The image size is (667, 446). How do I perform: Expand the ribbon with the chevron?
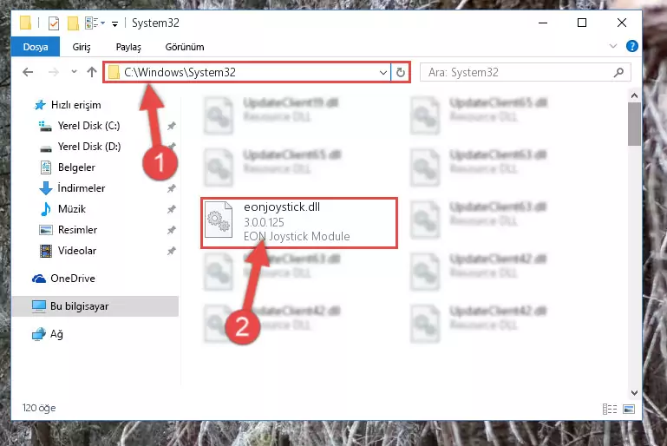point(613,46)
